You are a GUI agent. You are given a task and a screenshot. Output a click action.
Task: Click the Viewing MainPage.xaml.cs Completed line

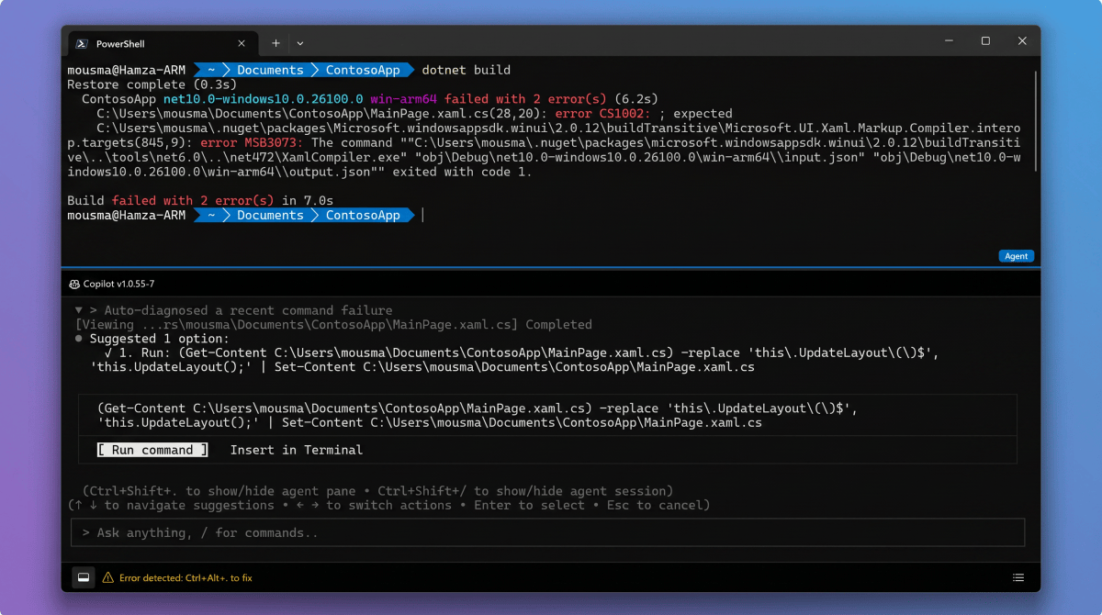(333, 325)
